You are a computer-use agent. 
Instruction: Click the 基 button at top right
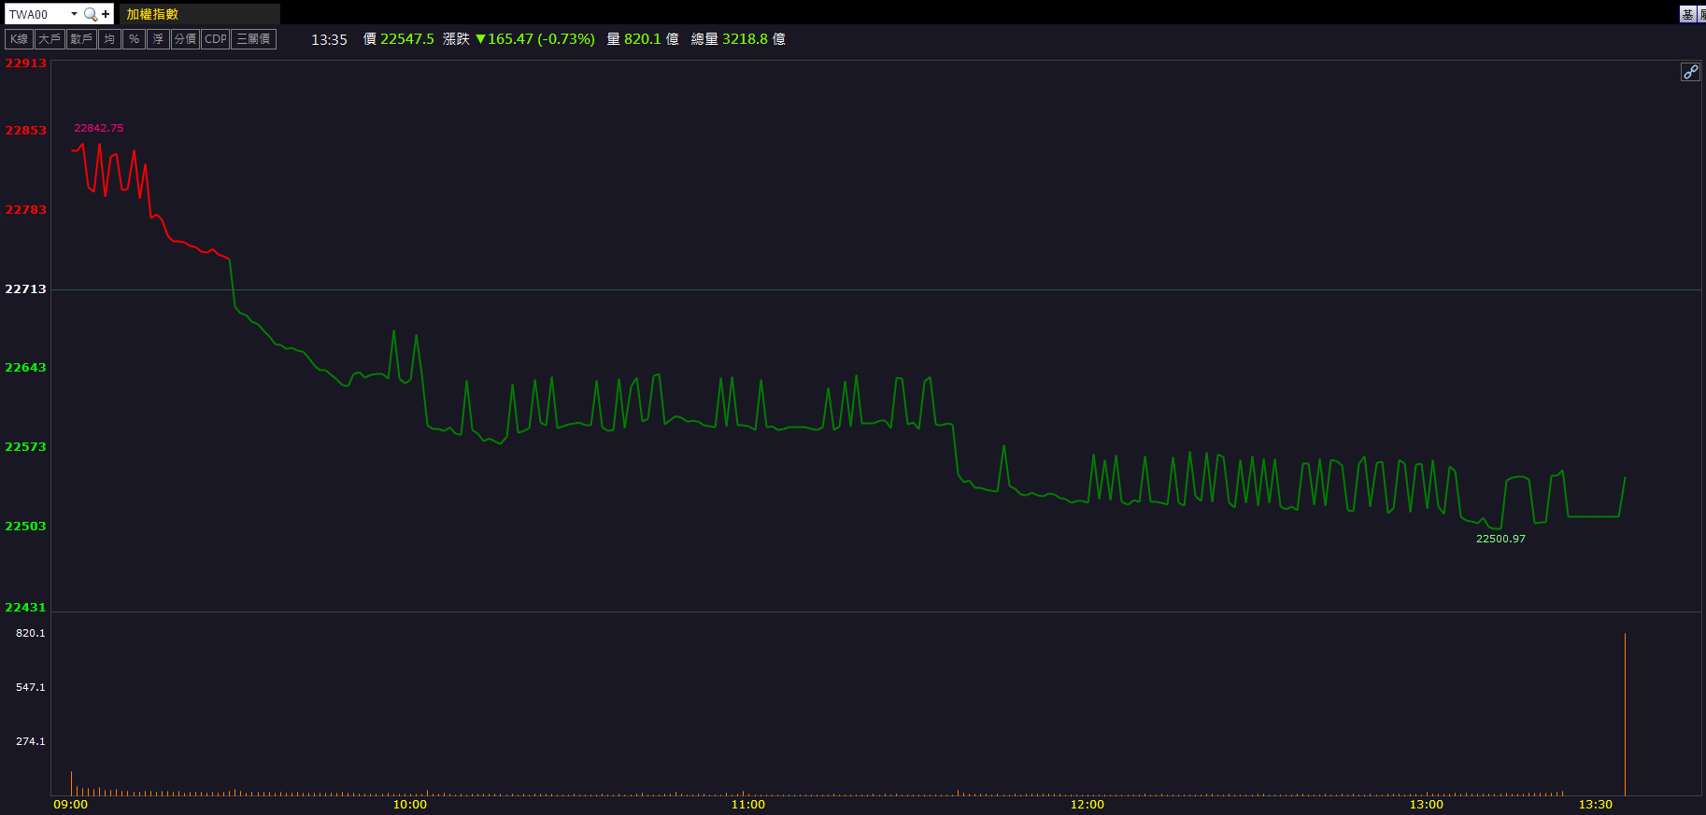[x=1687, y=14]
